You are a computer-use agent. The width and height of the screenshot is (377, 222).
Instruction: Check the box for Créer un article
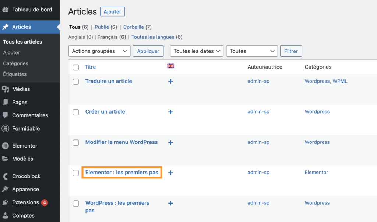(x=76, y=112)
